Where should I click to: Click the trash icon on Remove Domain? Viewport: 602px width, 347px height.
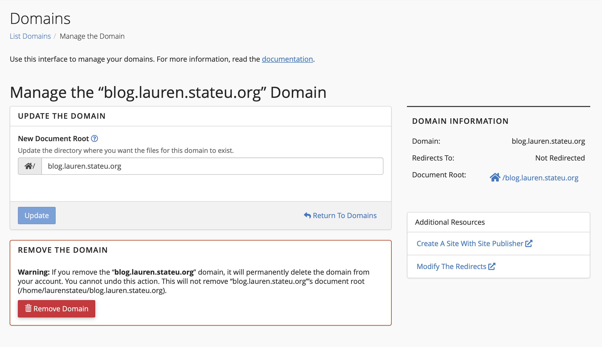28,308
